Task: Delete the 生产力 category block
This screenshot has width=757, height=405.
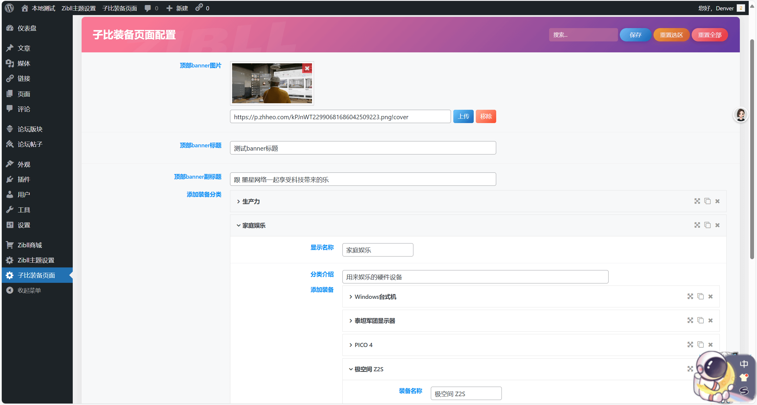Action: (x=717, y=201)
